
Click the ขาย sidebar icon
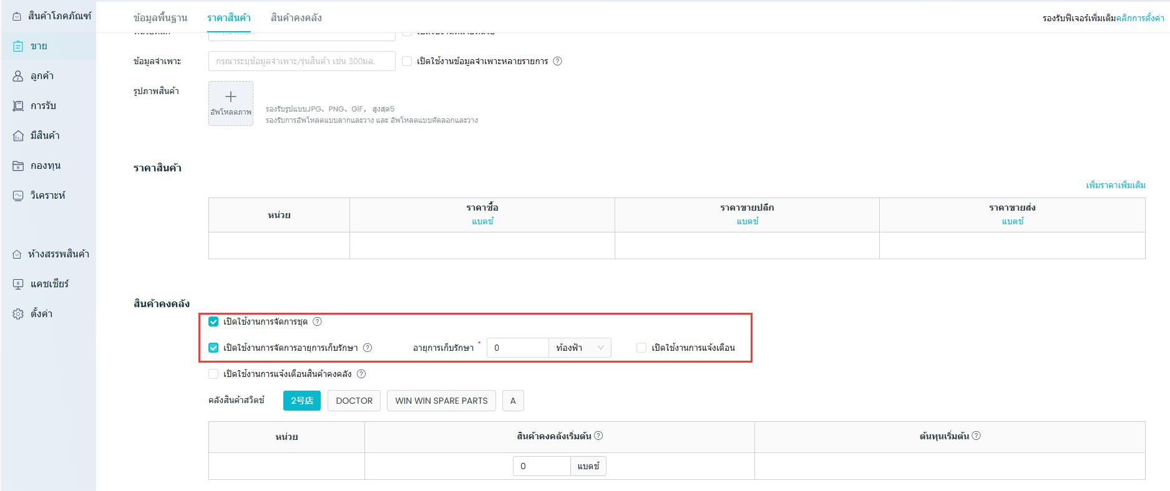coord(18,46)
